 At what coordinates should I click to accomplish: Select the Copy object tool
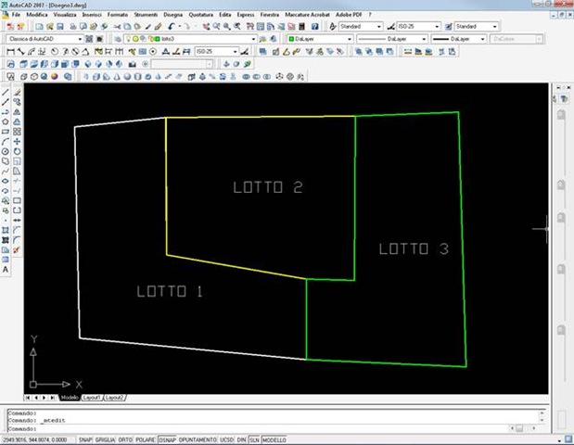point(17,102)
